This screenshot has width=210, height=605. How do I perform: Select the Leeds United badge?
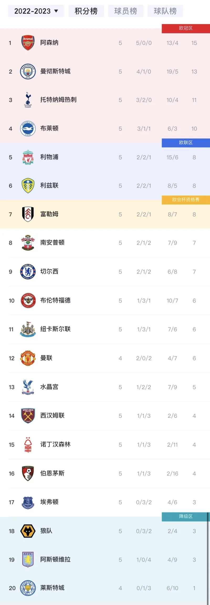coord(28,186)
